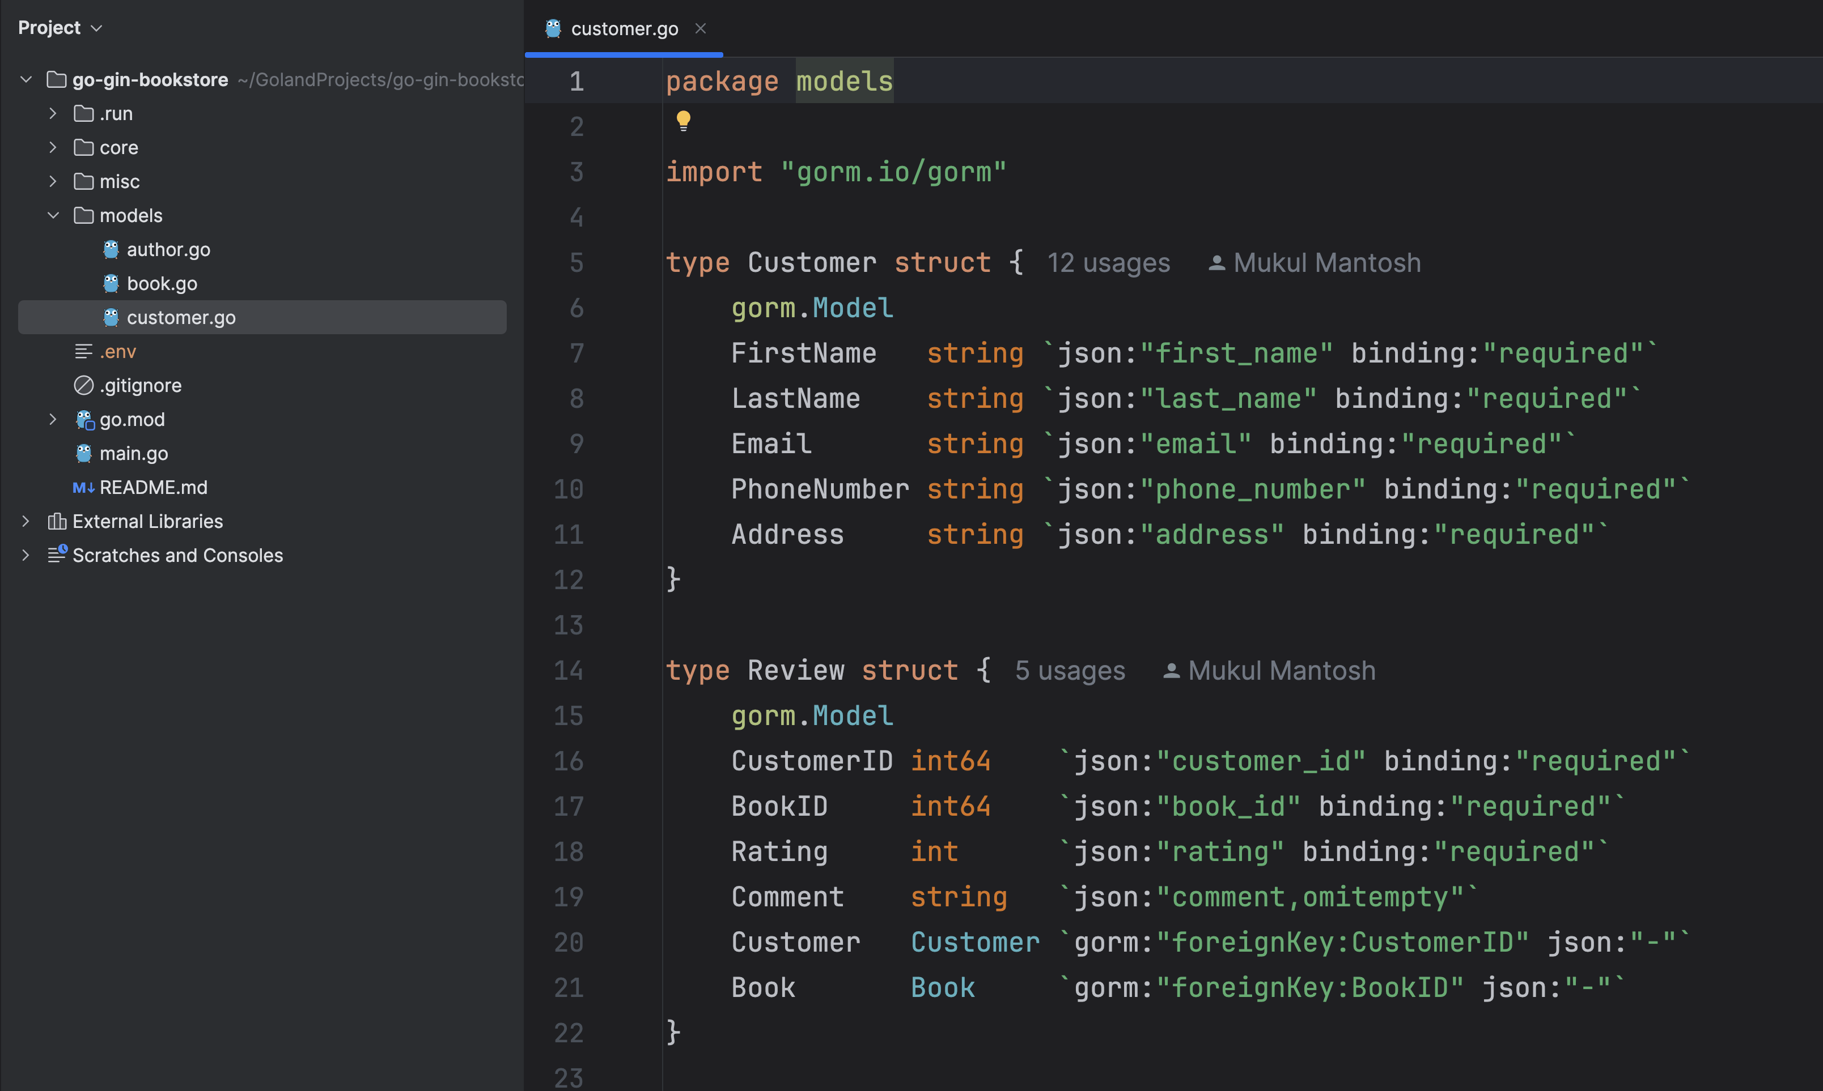This screenshot has width=1823, height=1091.
Task: Click the gopher file icon beside main.go
Action: pyautogui.click(x=84, y=453)
